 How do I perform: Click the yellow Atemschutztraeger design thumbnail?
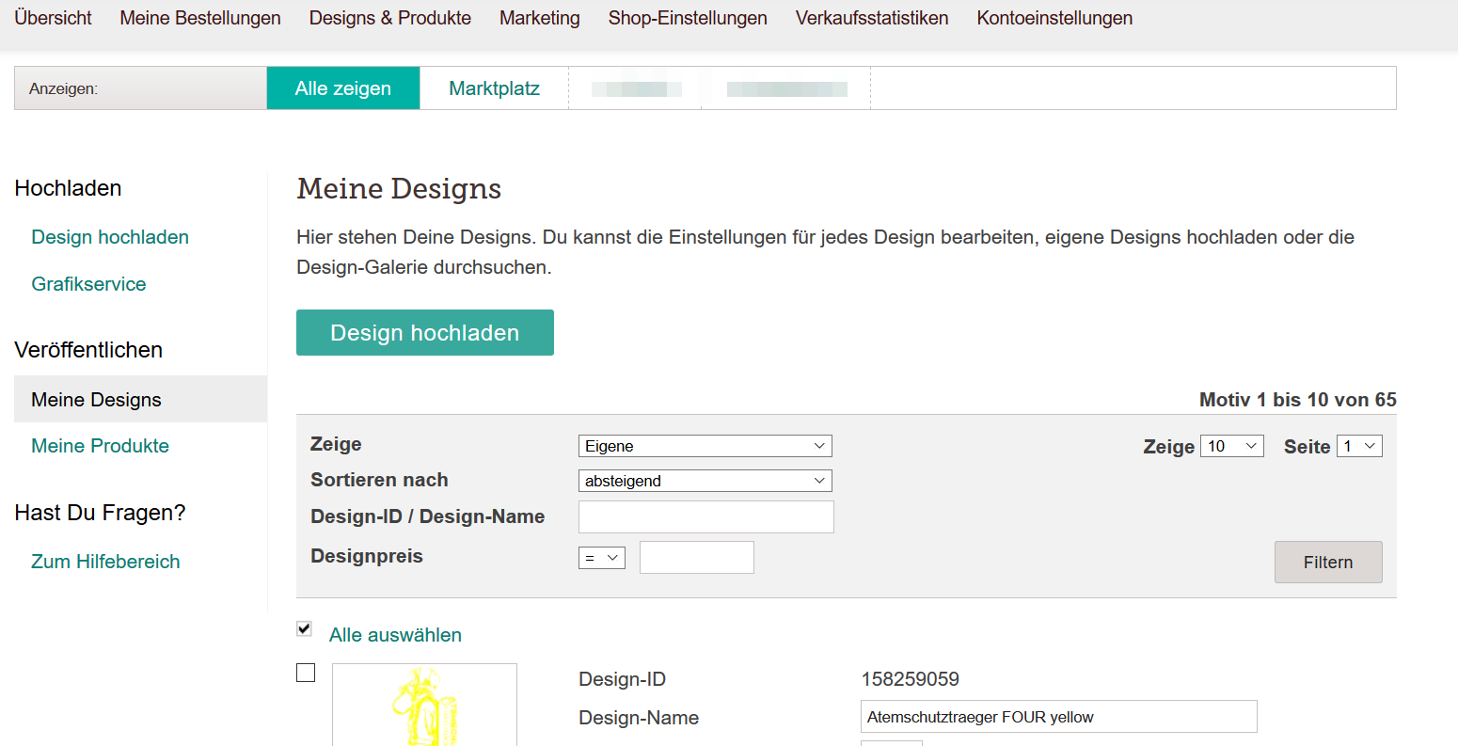tap(424, 706)
